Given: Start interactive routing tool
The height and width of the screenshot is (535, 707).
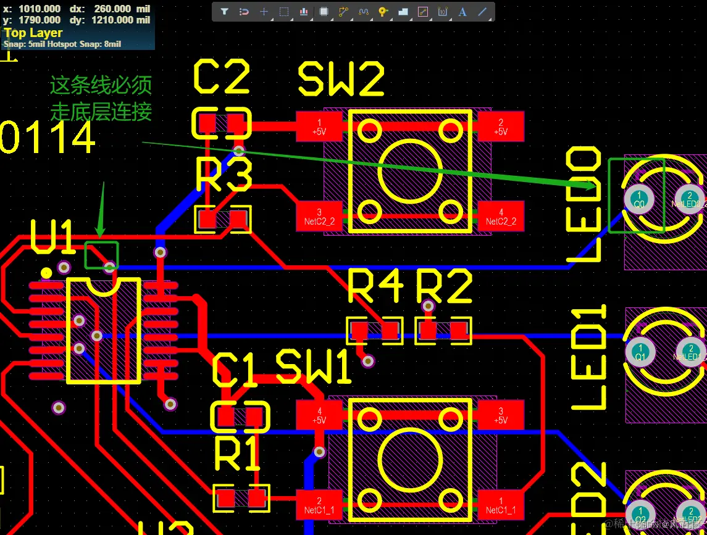Looking at the screenshot, I should tap(343, 12).
